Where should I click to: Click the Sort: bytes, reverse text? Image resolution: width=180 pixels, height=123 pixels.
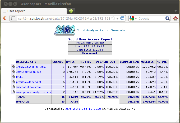click(90, 50)
